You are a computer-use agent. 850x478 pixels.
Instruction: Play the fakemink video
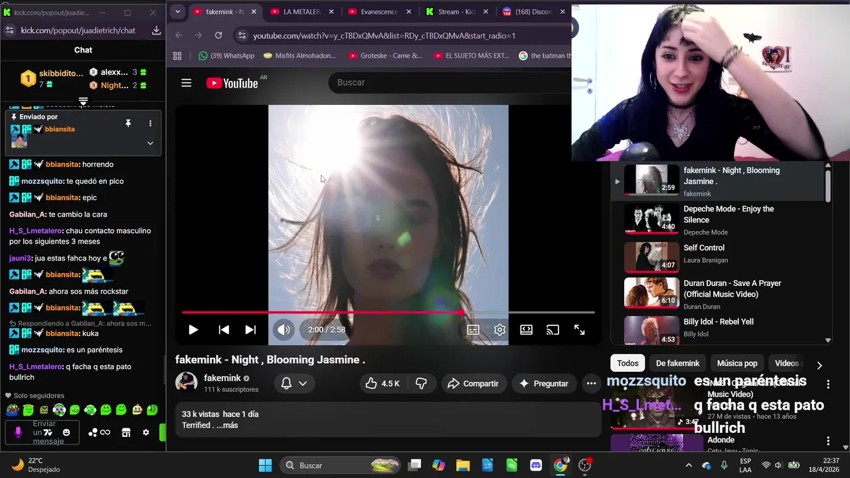(x=193, y=329)
